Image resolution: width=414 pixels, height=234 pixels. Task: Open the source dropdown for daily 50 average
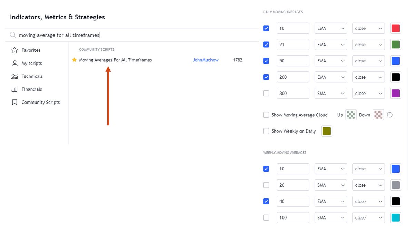coord(368,61)
